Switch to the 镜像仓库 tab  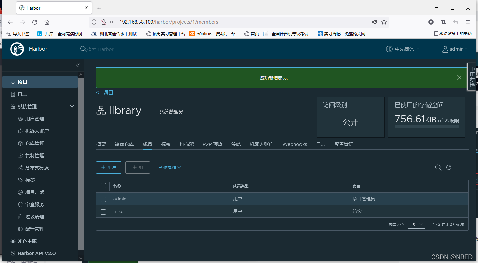pos(124,144)
